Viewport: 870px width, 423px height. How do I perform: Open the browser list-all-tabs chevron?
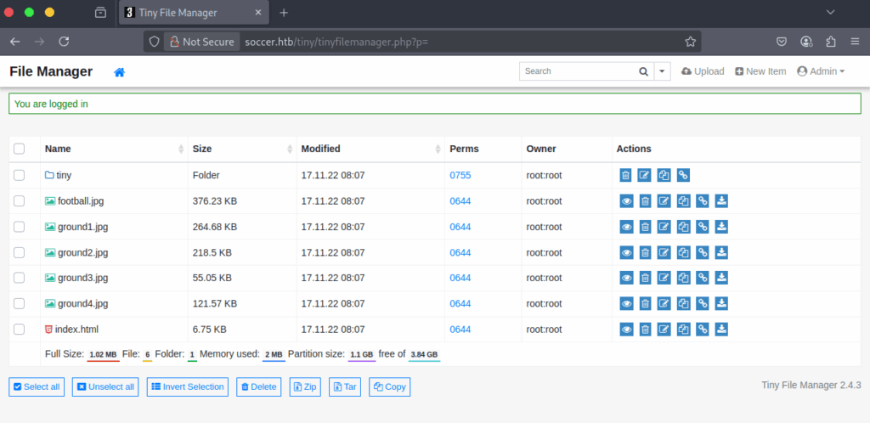(x=831, y=12)
